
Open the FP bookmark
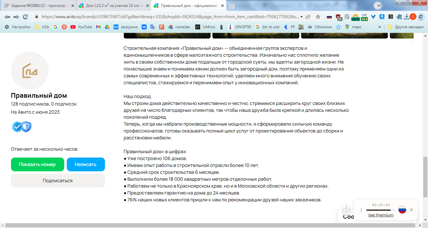[x=289, y=27]
